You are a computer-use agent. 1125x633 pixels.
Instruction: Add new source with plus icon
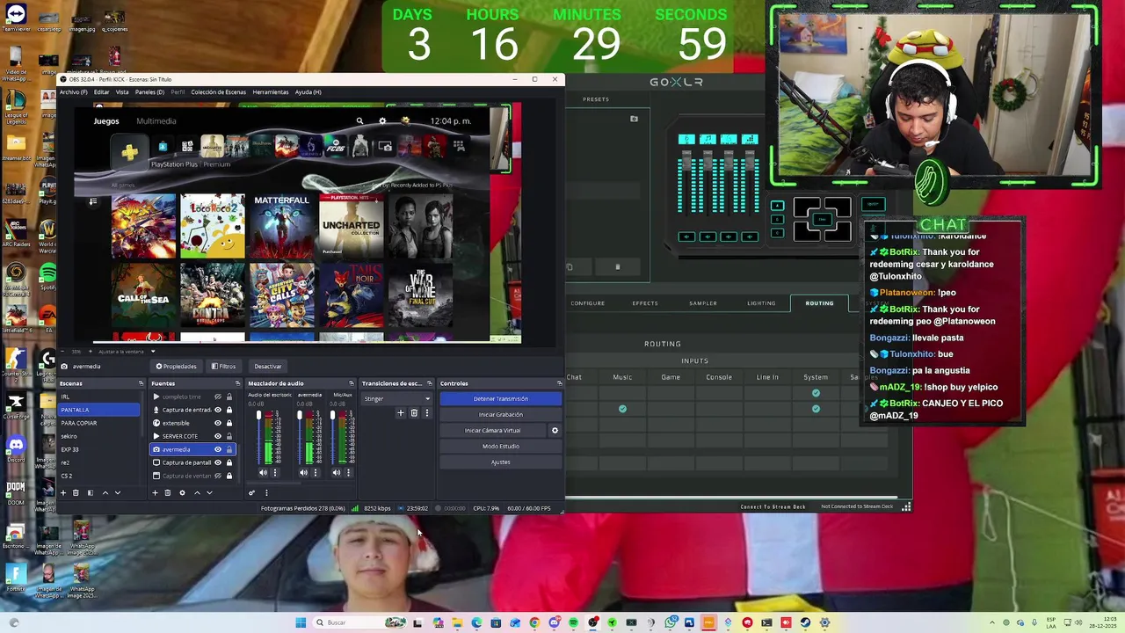point(155,492)
